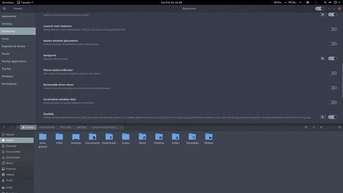
Task: Go to Keyboard & Mouse settings
Action: coord(18,46)
